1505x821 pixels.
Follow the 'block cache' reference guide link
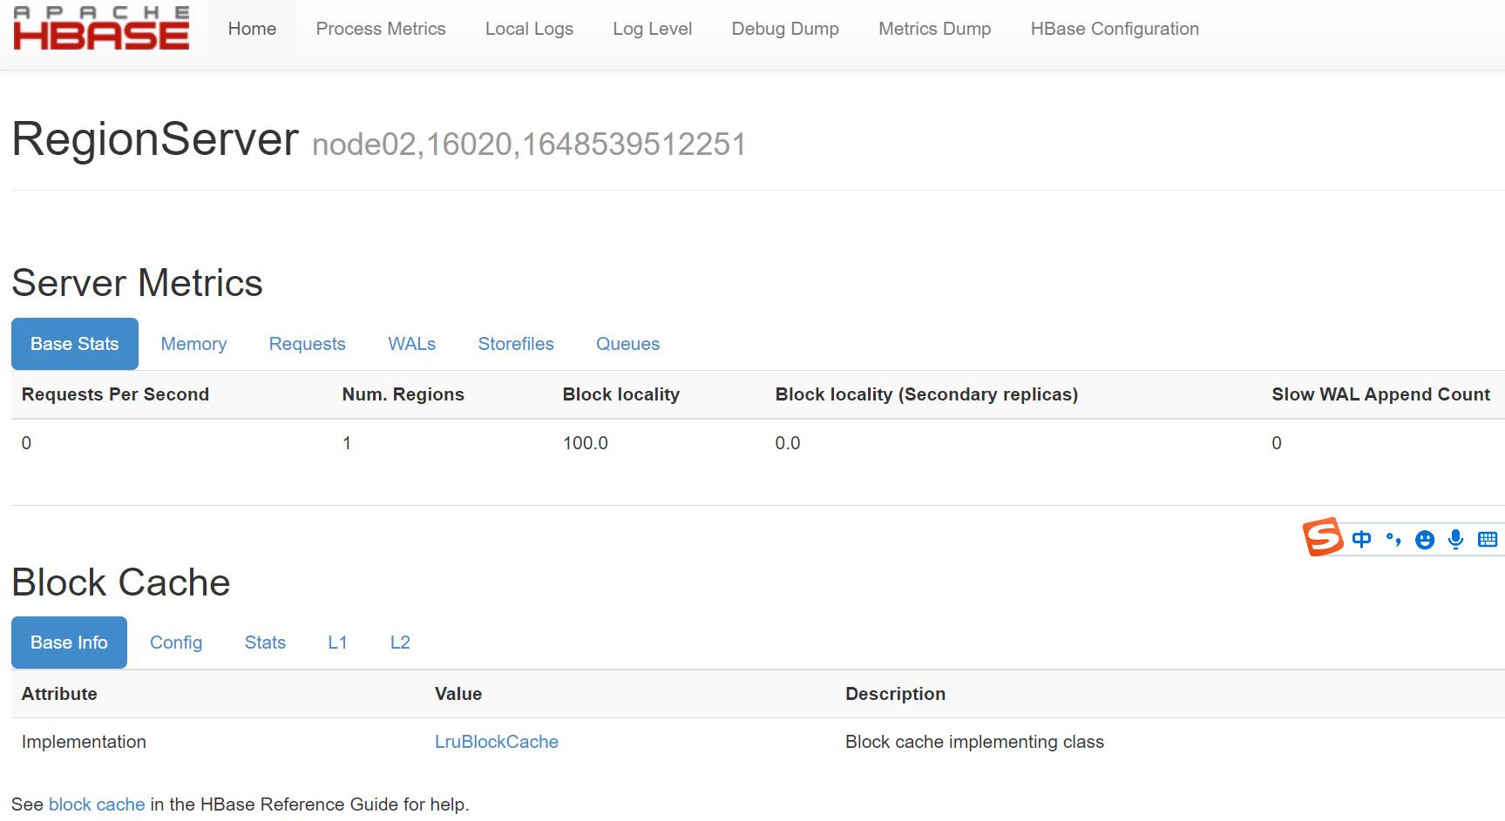coord(97,804)
